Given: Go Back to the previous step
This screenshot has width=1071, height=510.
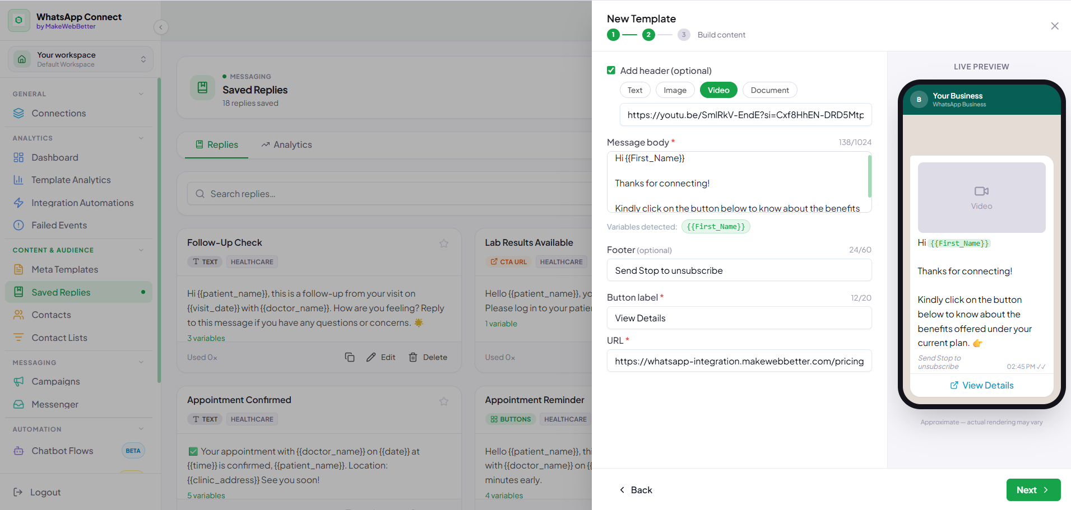Looking at the screenshot, I should (x=636, y=490).
